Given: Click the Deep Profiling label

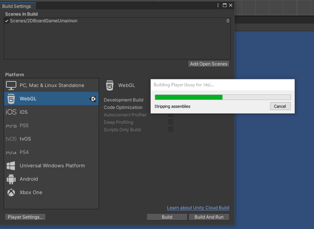Looking at the screenshot, I should tap(118, 122).
